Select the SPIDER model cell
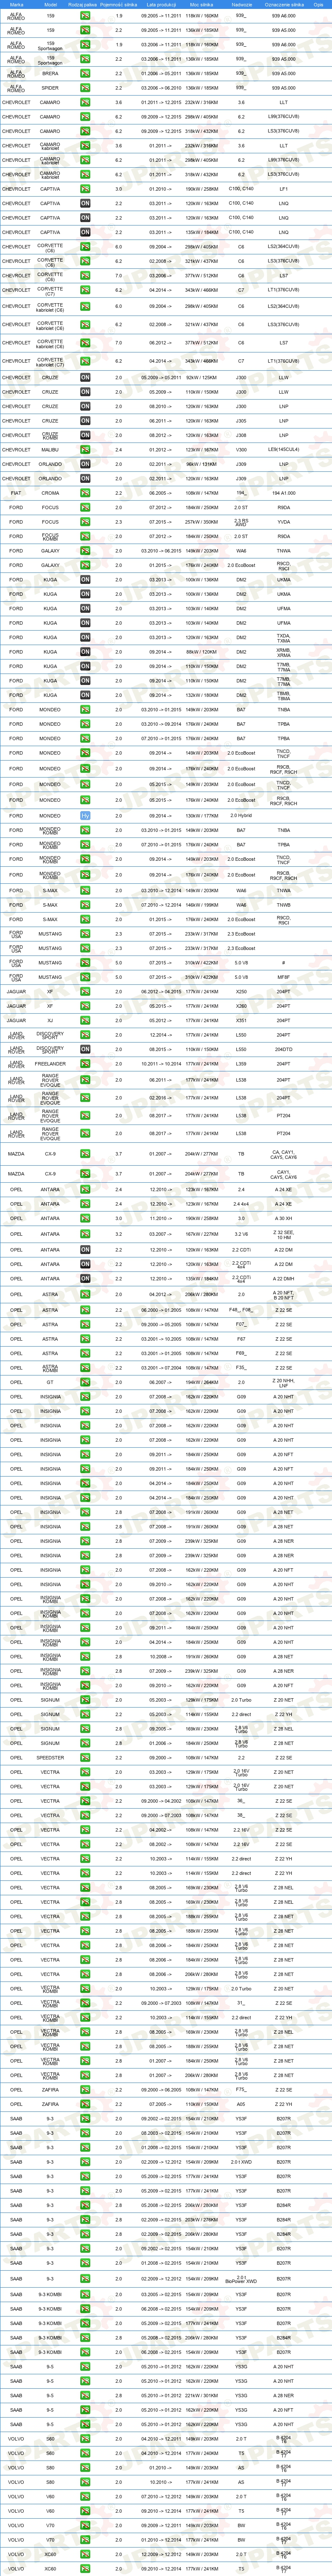Viewport: 332px width, 2576px height. [50, 88]
